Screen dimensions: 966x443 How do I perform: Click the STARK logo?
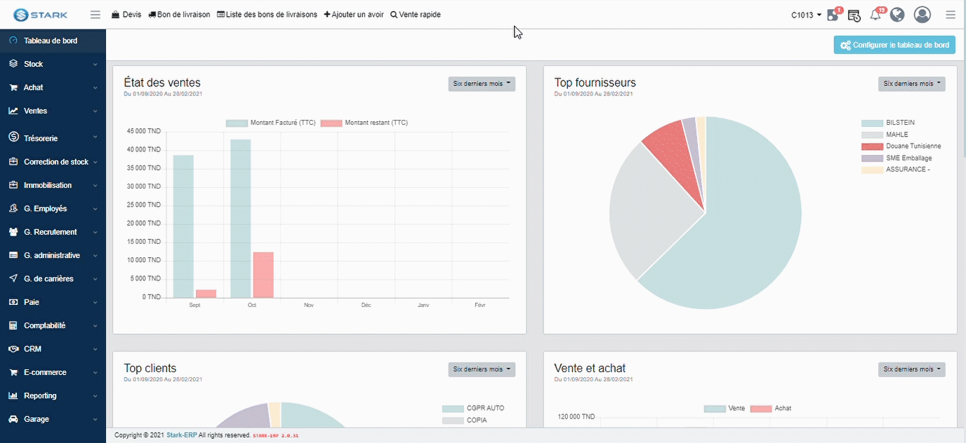tap(41, 15)
